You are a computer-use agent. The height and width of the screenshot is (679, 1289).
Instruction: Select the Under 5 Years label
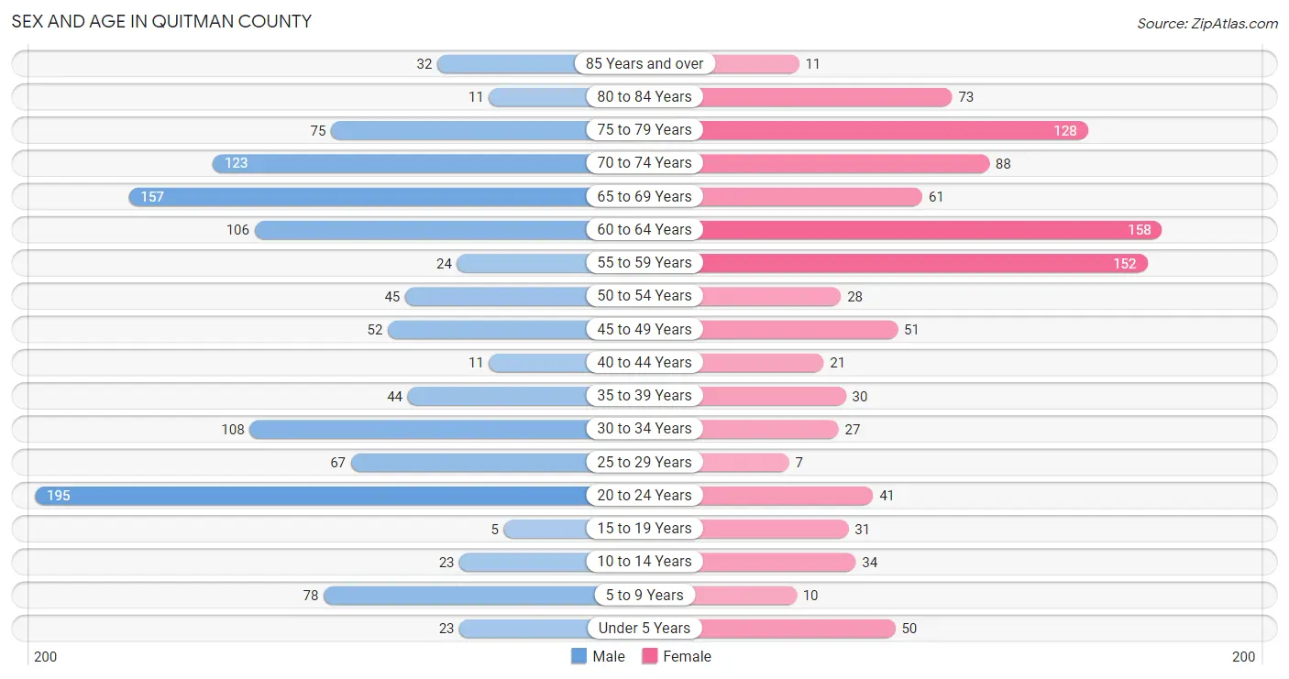[x=644, y=629]
